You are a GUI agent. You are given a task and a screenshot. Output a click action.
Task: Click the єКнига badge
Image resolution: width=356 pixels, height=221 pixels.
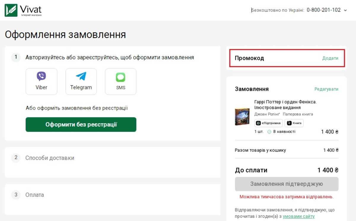pos(294,123)
